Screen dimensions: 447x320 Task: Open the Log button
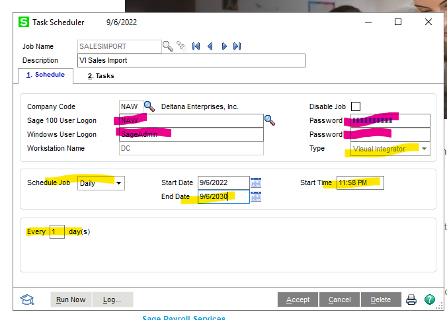tap(112, 300)
